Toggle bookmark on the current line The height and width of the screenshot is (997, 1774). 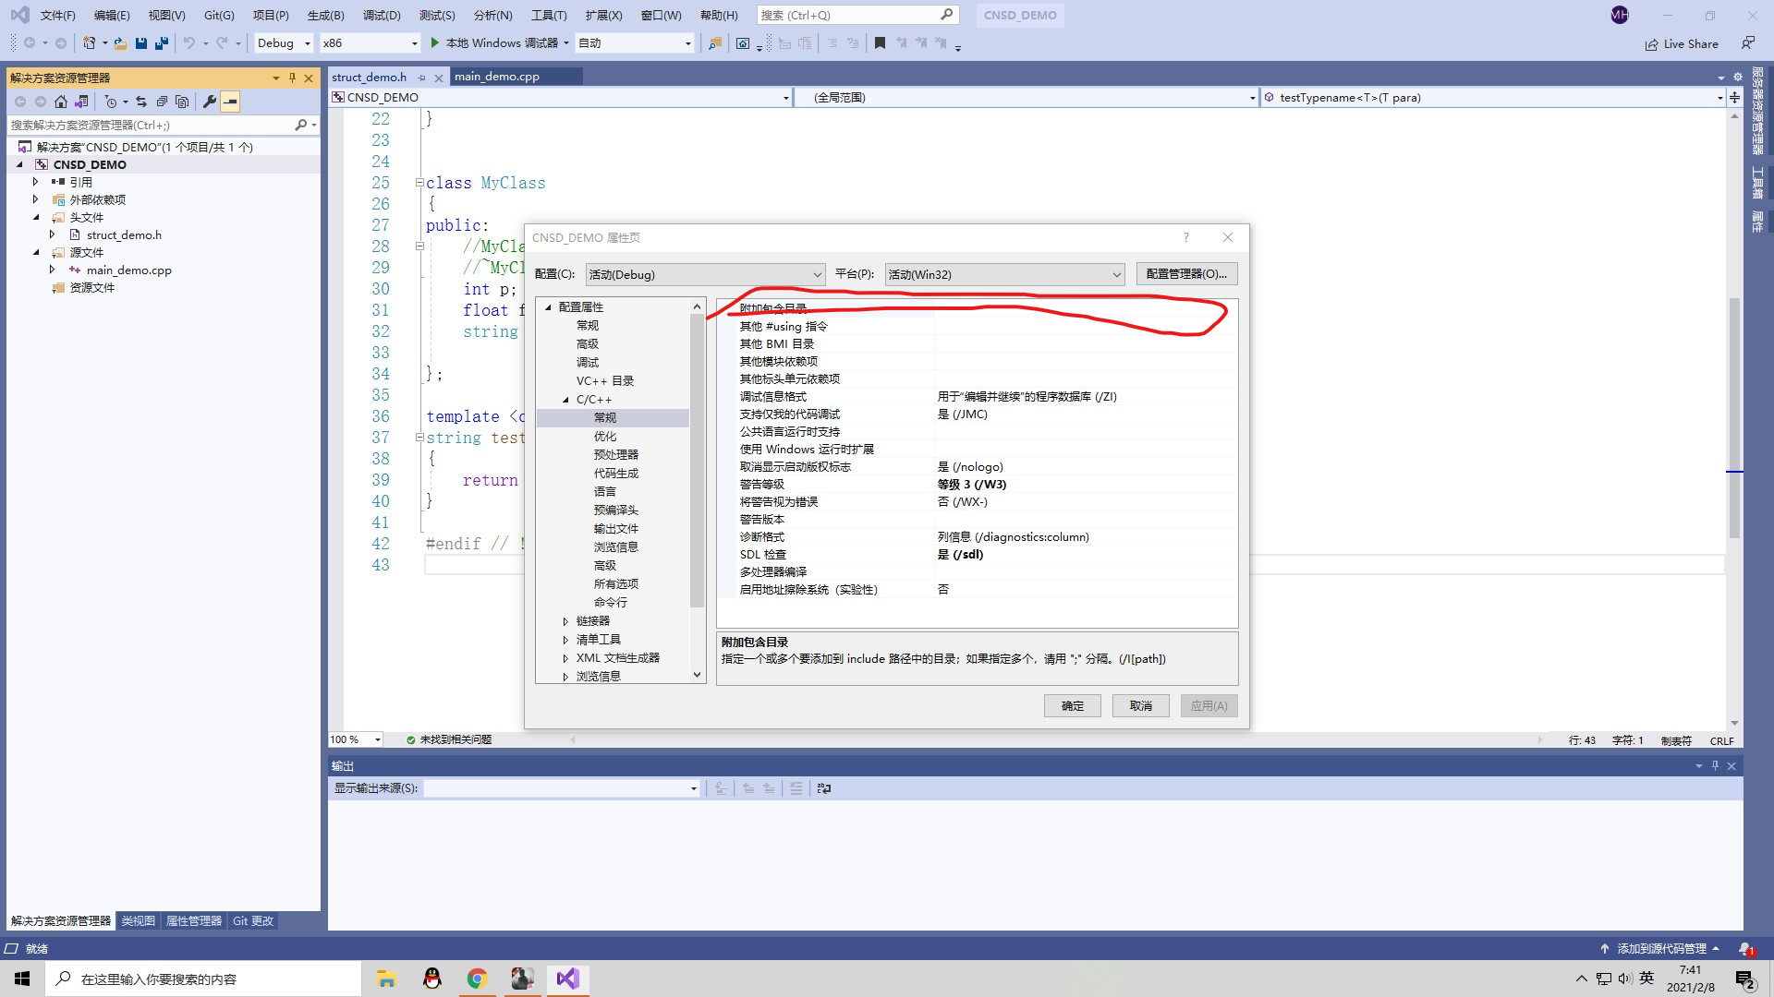click(x=880, y=43)
